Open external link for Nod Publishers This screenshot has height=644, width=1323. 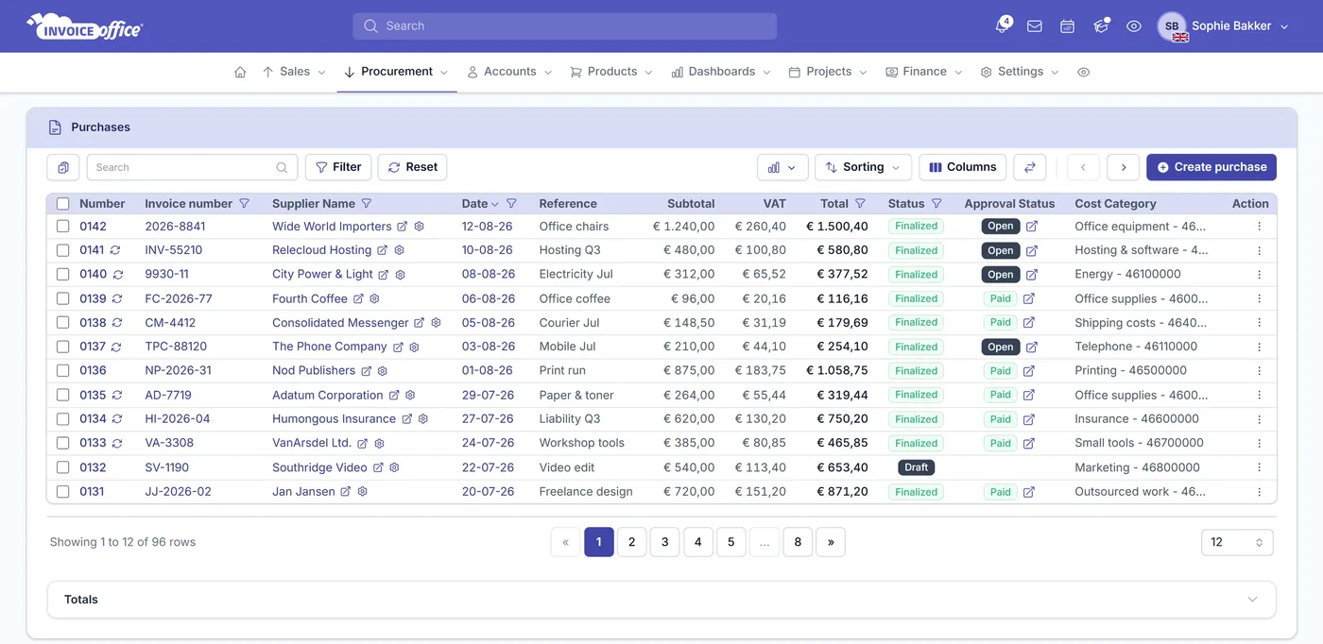(x=367, y=371)
